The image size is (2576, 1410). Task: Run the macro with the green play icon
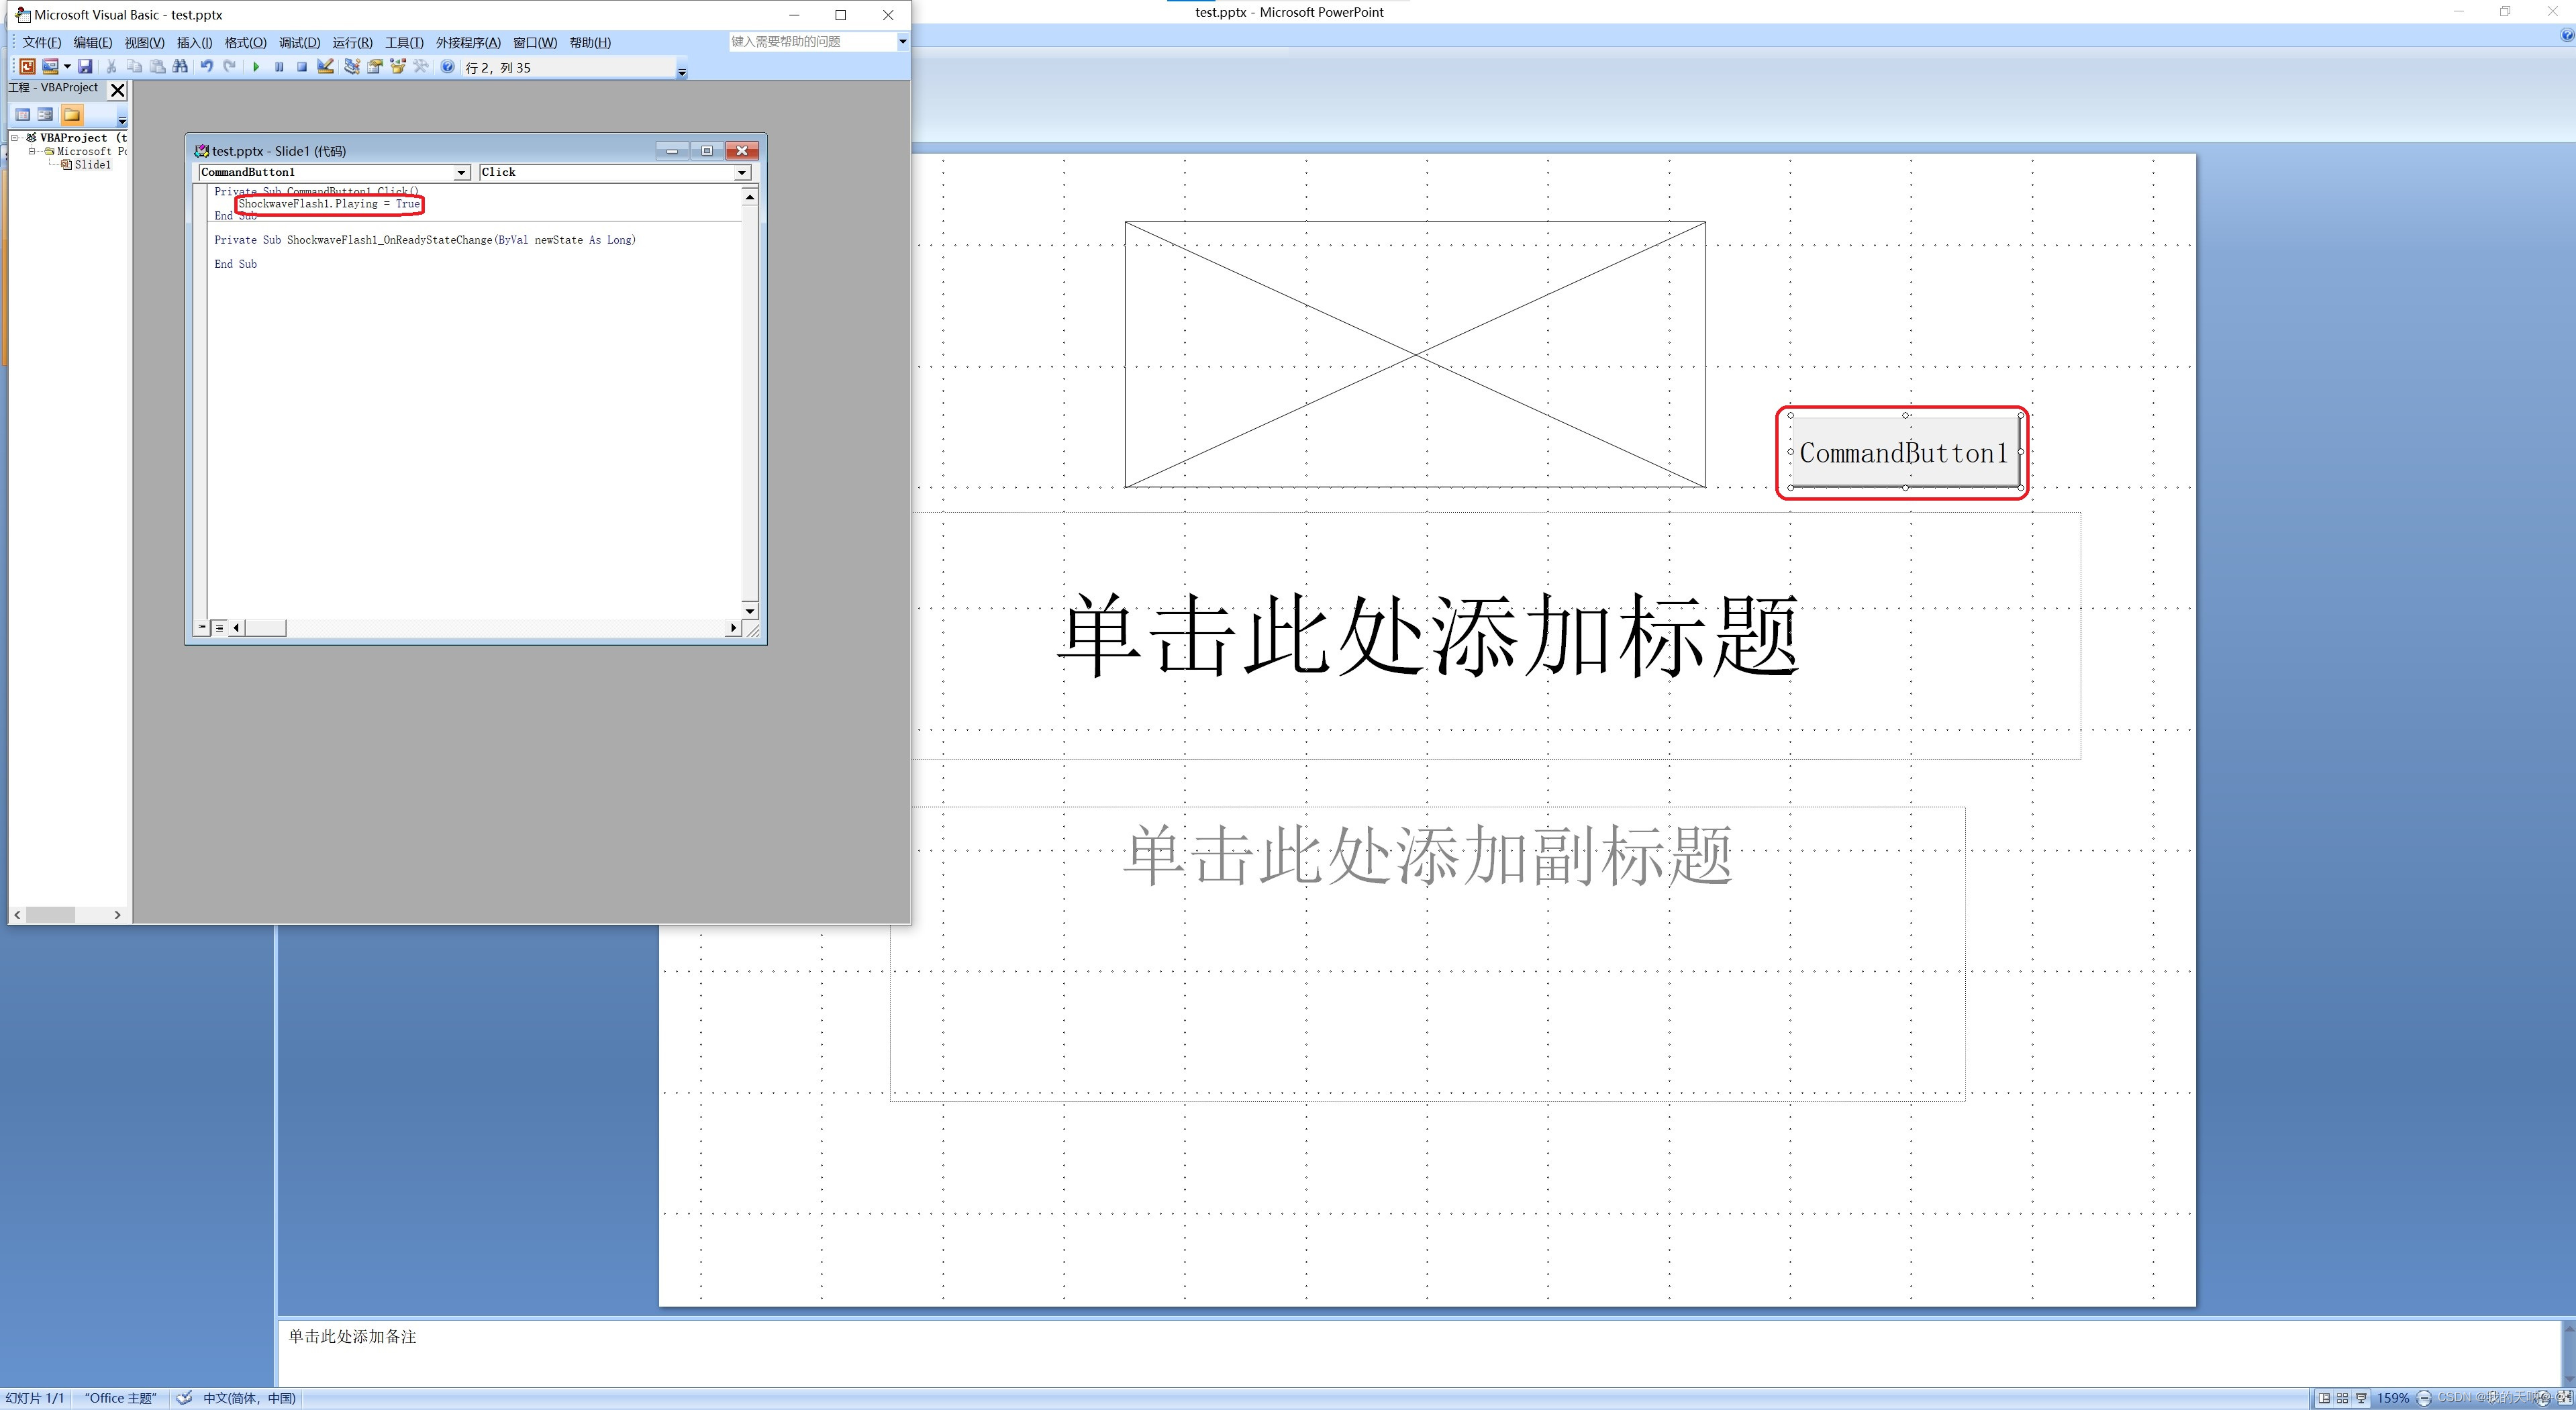256,67
